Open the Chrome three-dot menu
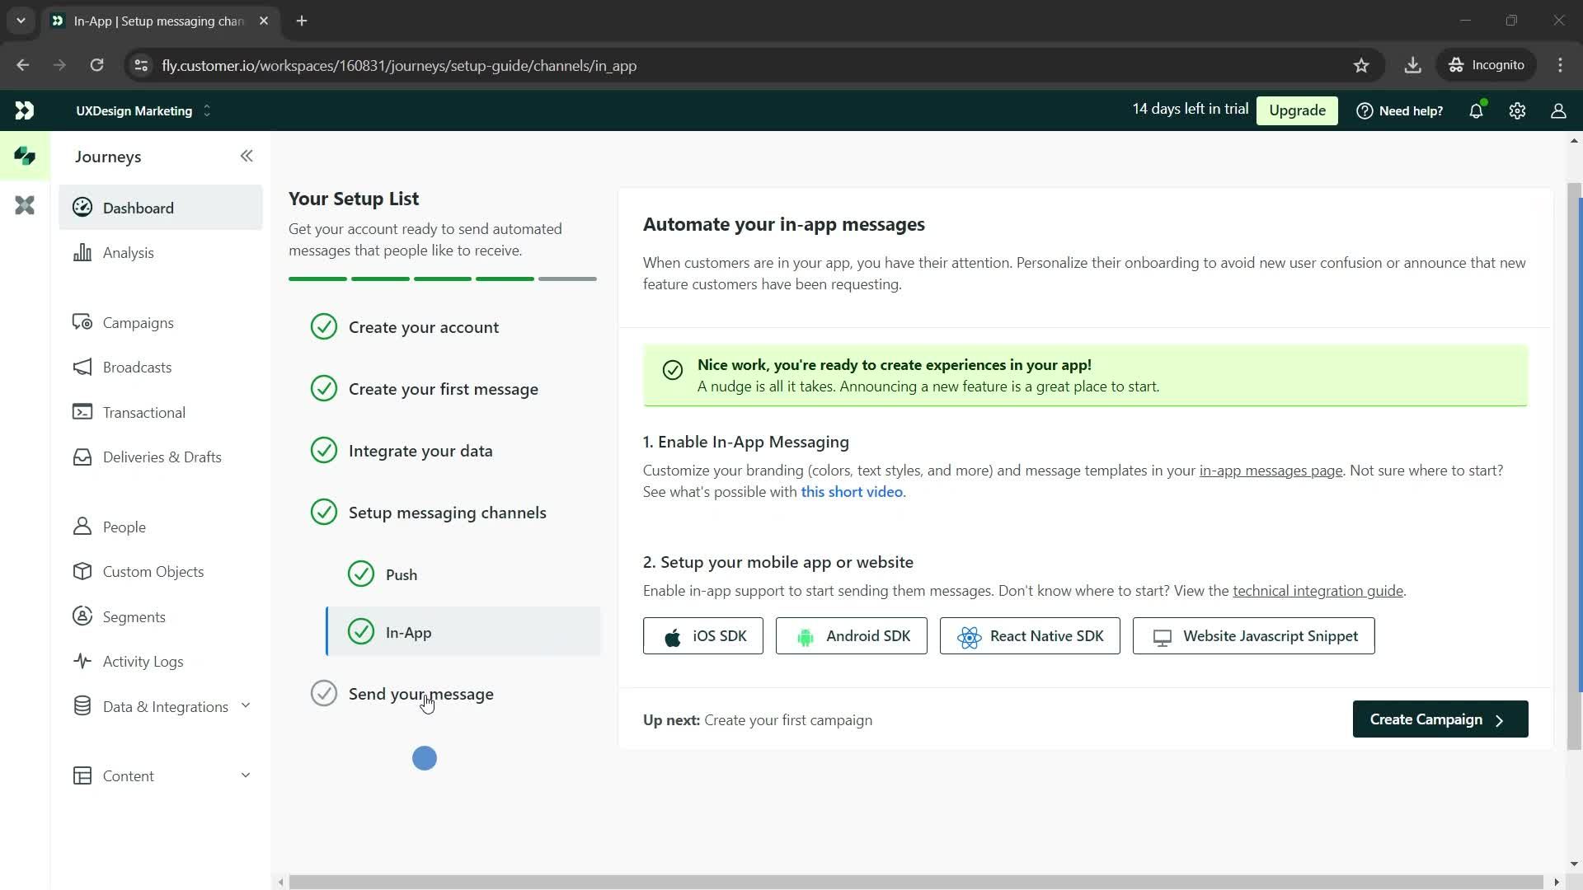 pos(1561,65)
